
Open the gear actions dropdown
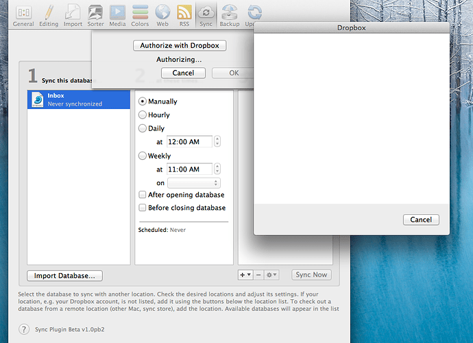(x=271, y=275)
